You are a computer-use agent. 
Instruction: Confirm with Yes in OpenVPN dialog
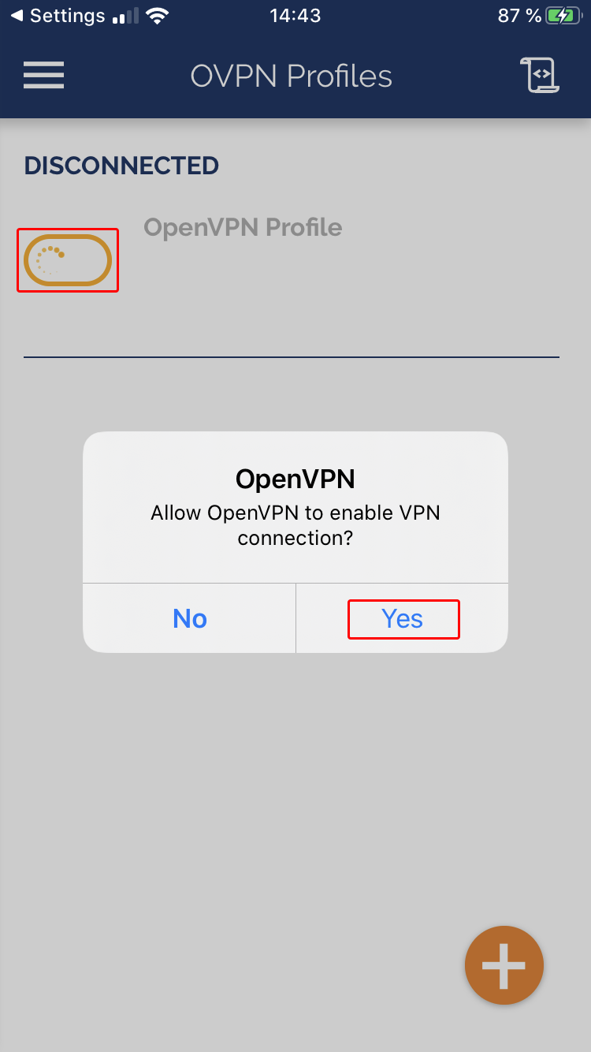coord(402,618)
